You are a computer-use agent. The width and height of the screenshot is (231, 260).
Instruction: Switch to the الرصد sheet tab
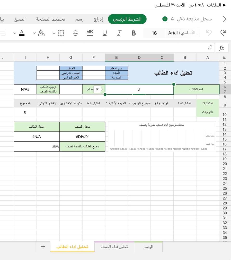pyautogui.click(x=148, y=247)
